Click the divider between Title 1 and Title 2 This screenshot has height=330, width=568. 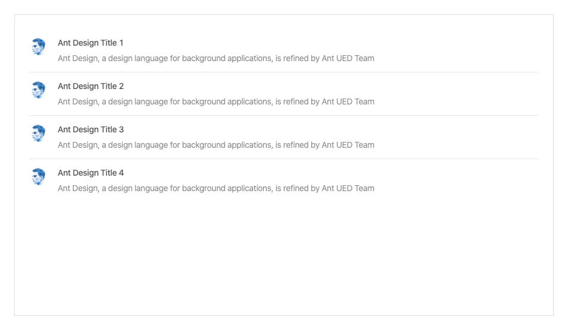(x=284, y=72)
